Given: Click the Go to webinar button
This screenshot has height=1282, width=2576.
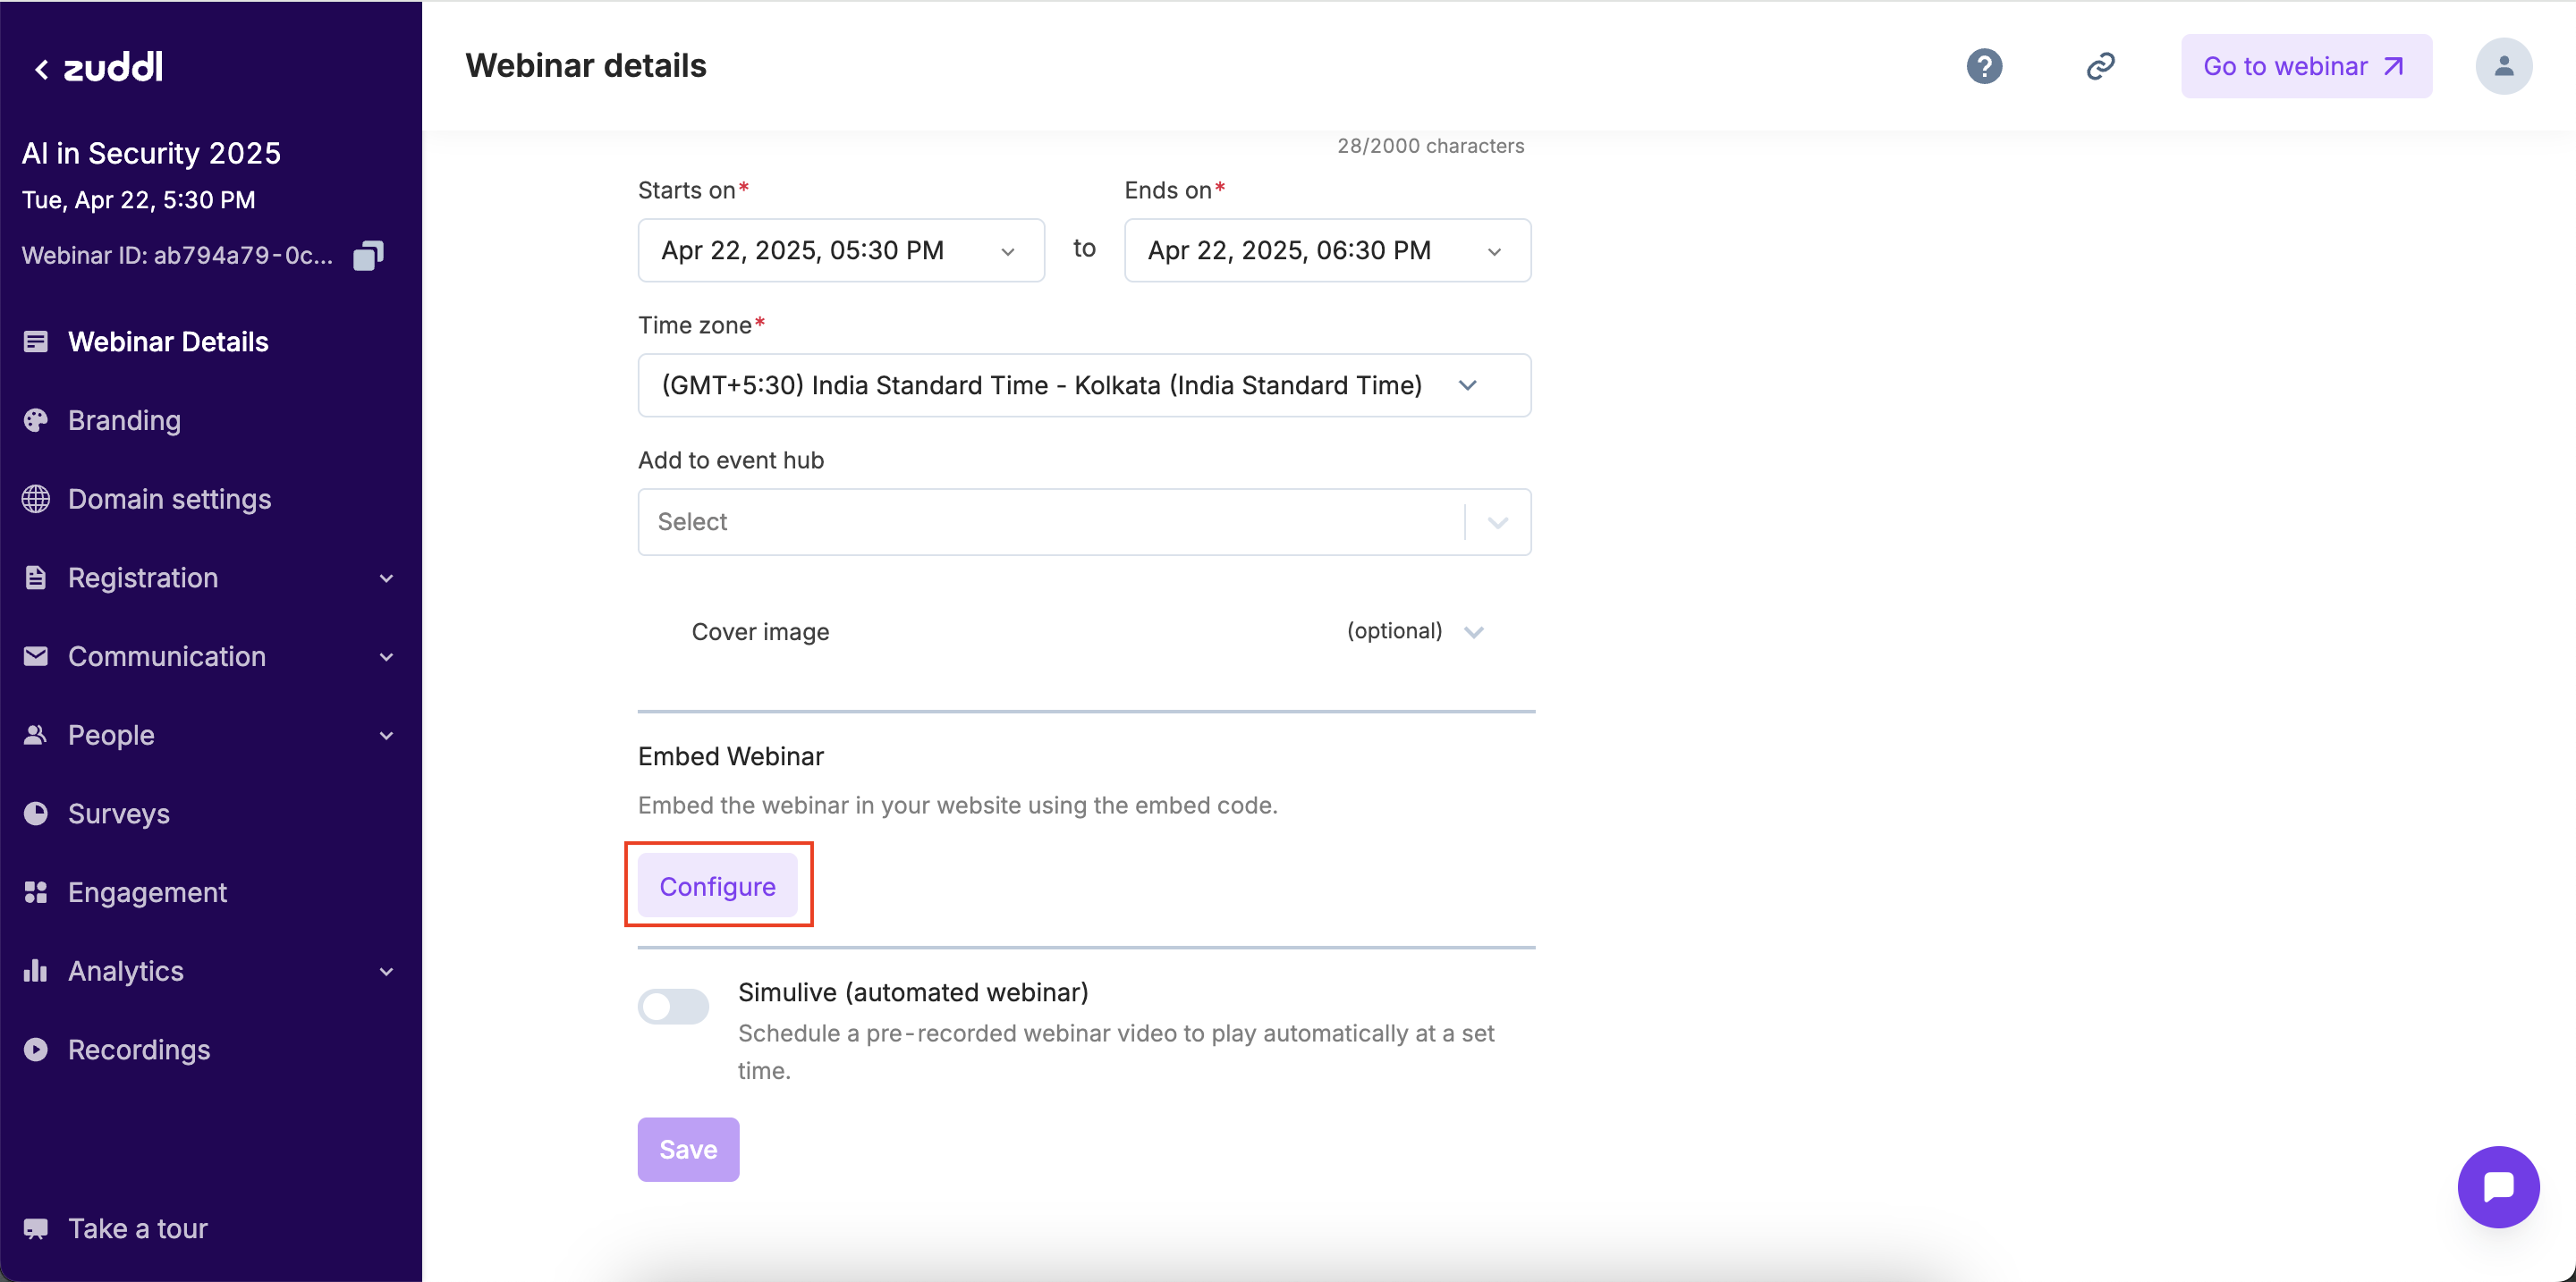Looking at the screenshot, I should (x=2305, y=66).
